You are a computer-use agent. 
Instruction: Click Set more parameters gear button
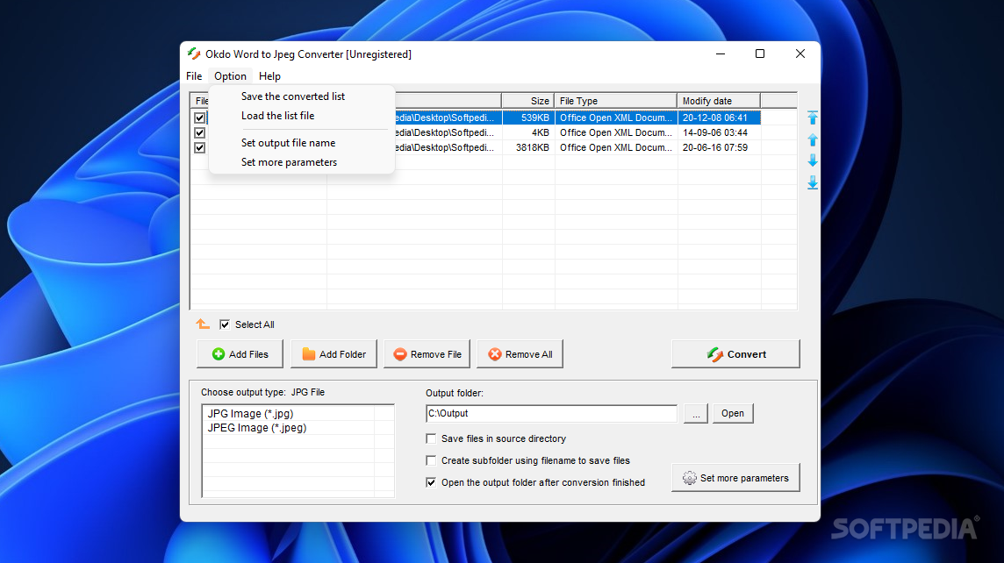click(735, 478)
